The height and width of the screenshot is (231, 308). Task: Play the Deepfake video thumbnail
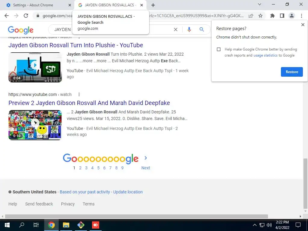pyautogui.click(x=35, y=125)
